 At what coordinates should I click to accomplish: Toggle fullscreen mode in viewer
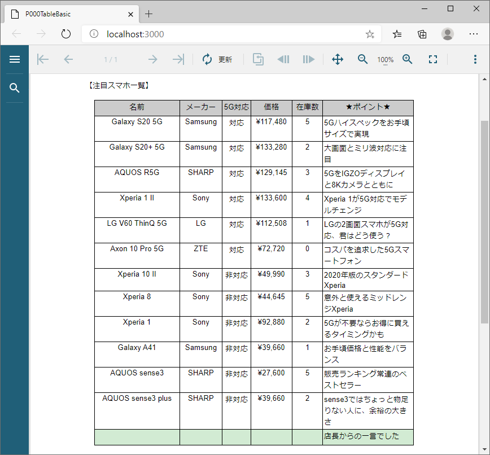point(433,59)
